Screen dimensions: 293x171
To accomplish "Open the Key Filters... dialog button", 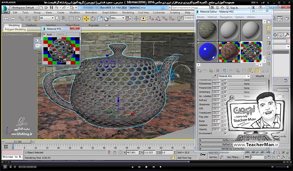I will tap(234, 157).
